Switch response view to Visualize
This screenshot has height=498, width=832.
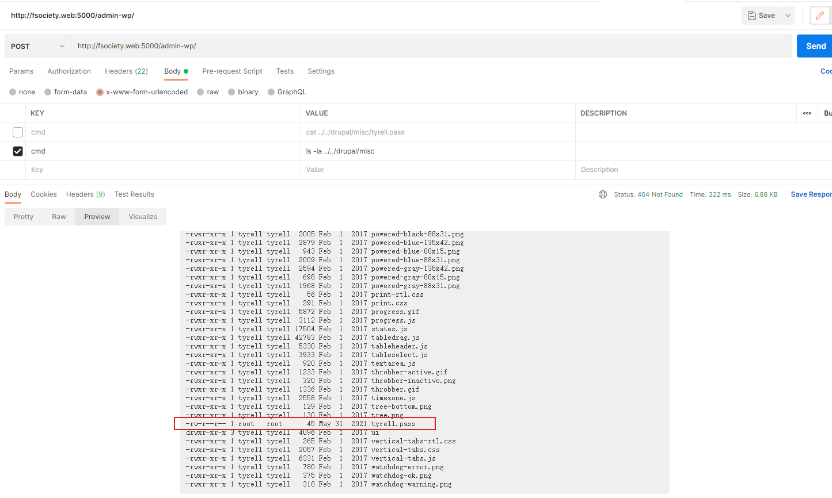(143, 217)
